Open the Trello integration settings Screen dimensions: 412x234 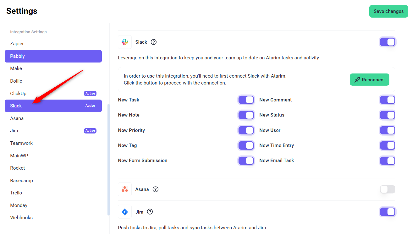click(x=16, y=193)
